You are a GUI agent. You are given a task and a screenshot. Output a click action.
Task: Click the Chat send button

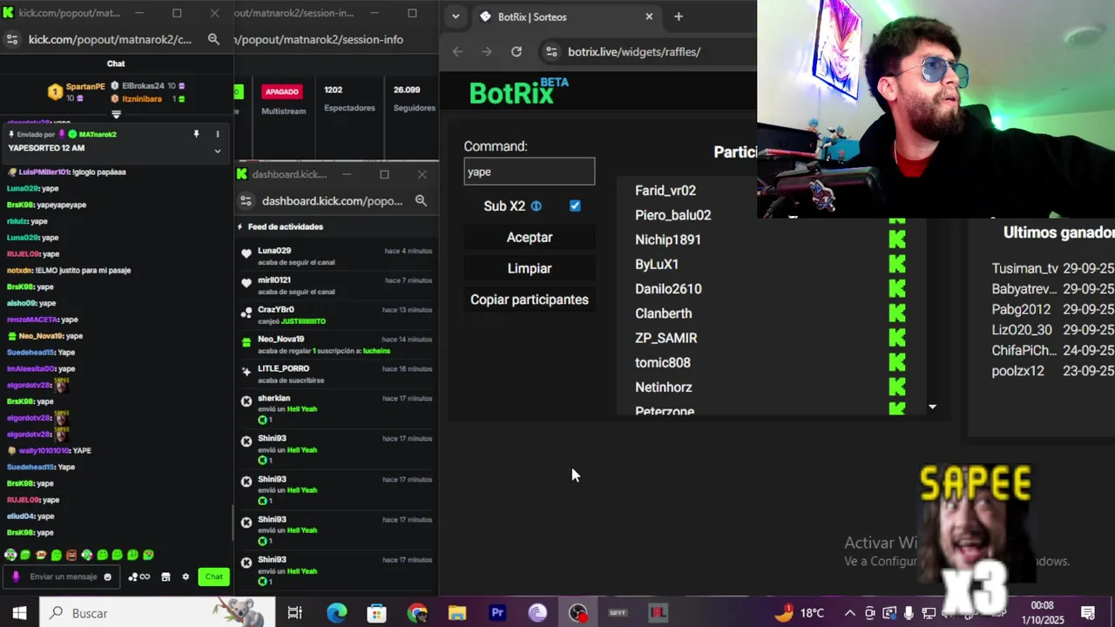pos(213,576)
